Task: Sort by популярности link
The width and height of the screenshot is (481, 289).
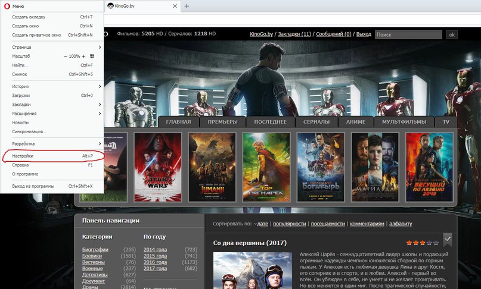Action: tap(289, 224)
